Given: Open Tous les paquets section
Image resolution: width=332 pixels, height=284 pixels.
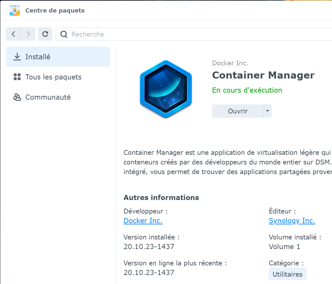Looking at the screenshot, I should 58,77.
